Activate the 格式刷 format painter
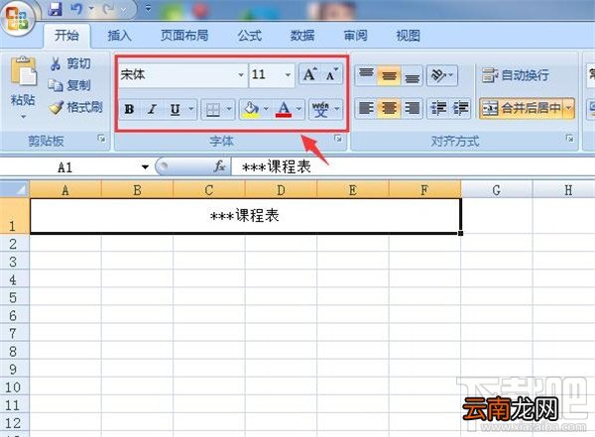Viewport: 595px width, 437px height. pyautogui.click(x=76, y=107)
